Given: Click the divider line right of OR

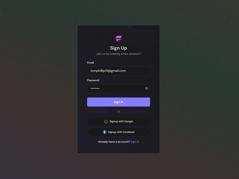Looking at the screenshot, I should 141,112.
